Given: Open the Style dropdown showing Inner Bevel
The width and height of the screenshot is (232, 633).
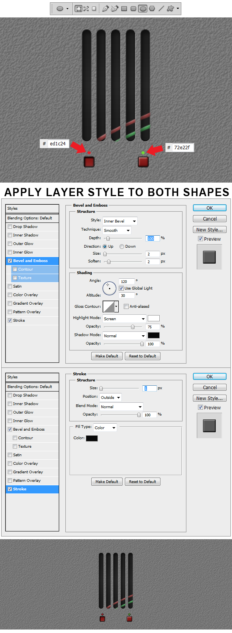Looking at the screenshot, I should [120, 221].
